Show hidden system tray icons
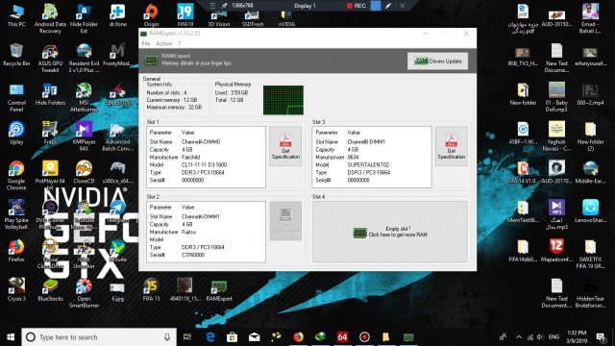Screen dimensions: 615x346 click(519, 337)
